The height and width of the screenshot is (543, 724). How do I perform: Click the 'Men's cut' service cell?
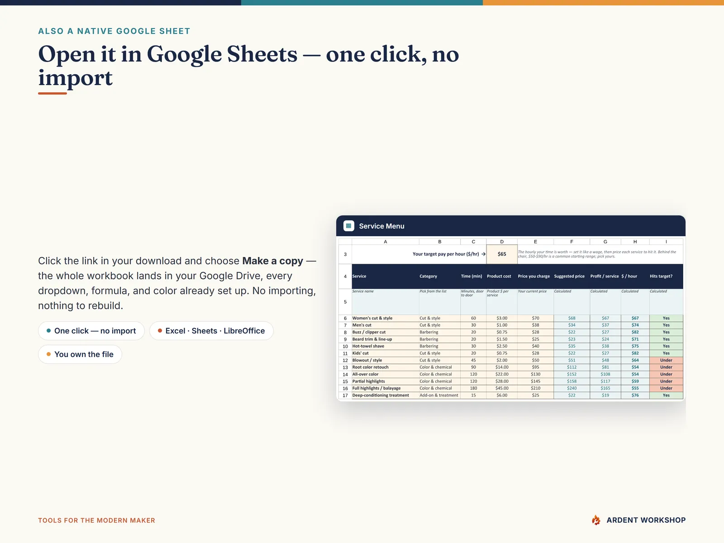pos(386,325)
